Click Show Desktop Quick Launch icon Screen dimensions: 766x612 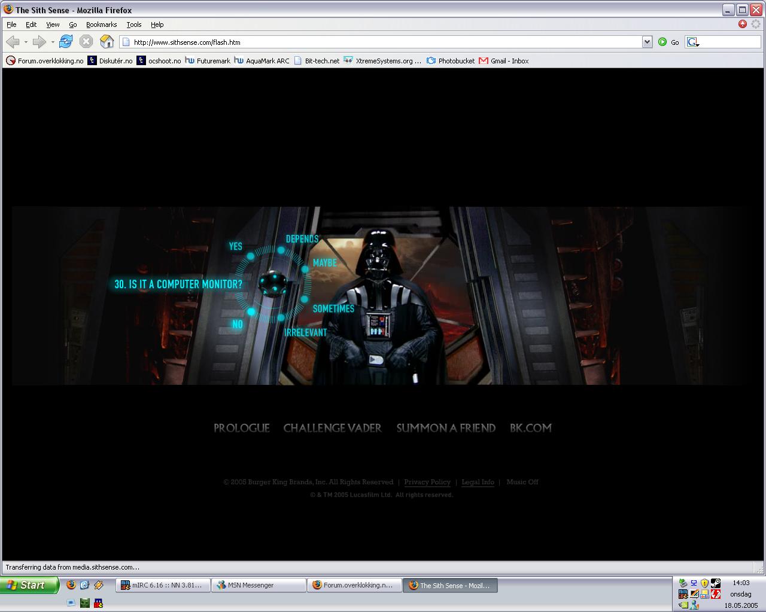click(71, 603)
